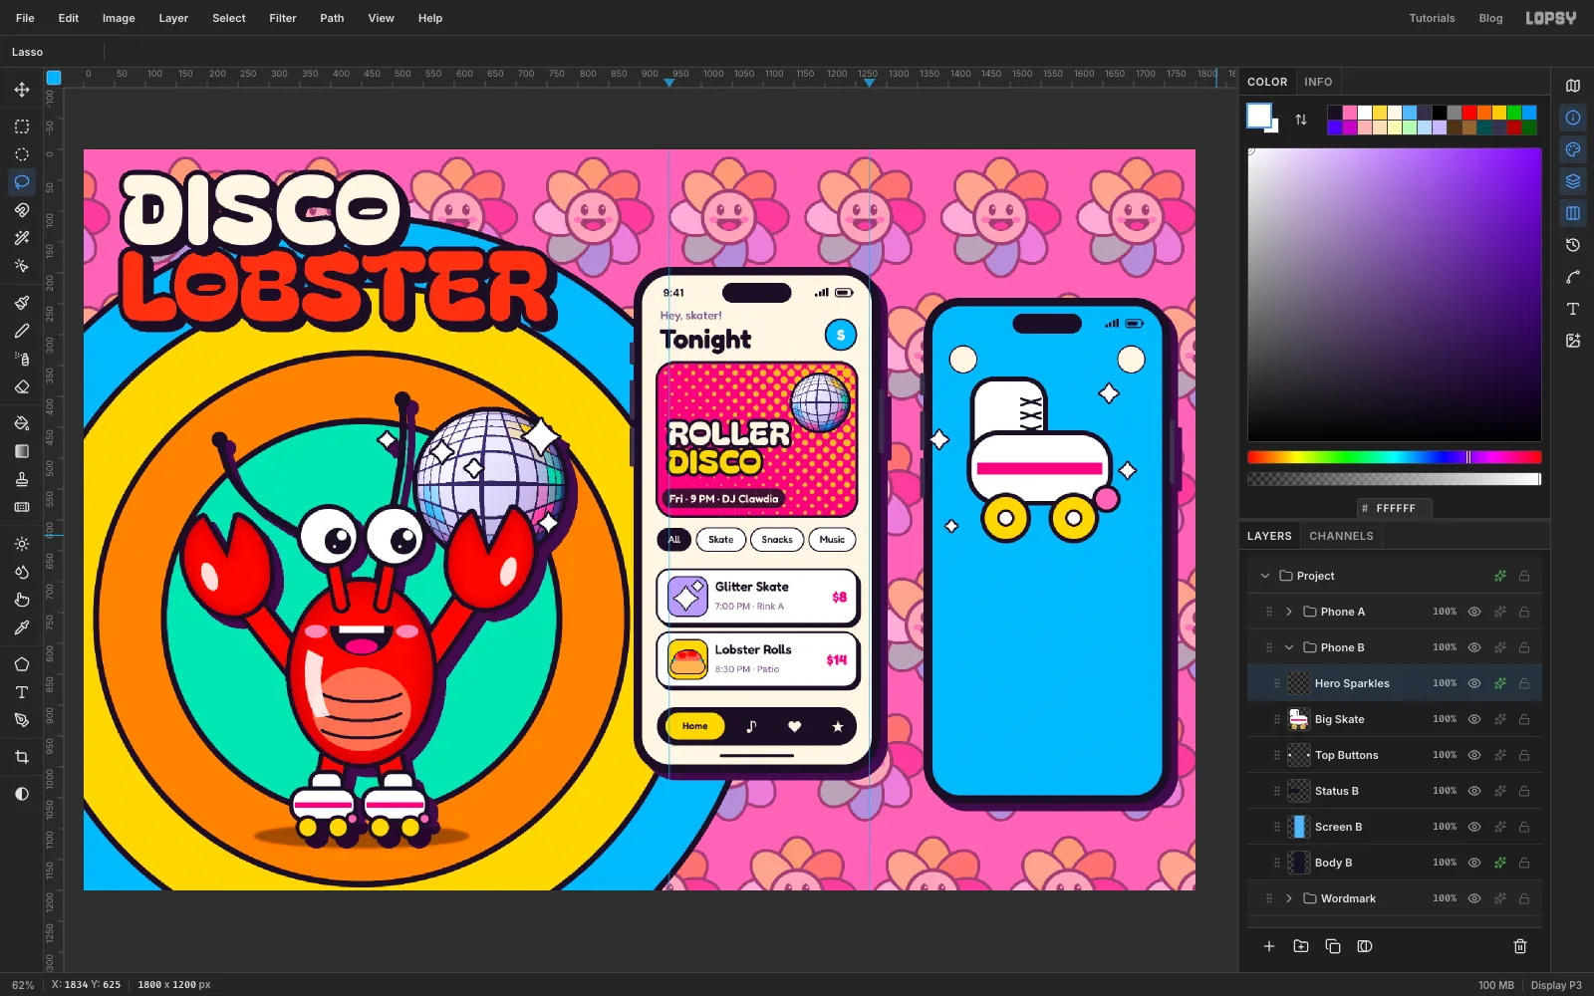Open the Layer menu

tap(173, 18)
